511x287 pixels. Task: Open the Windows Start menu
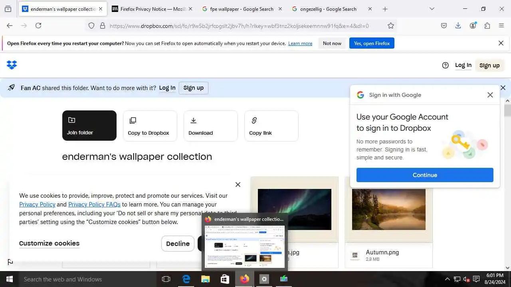[x=9, y=279]
